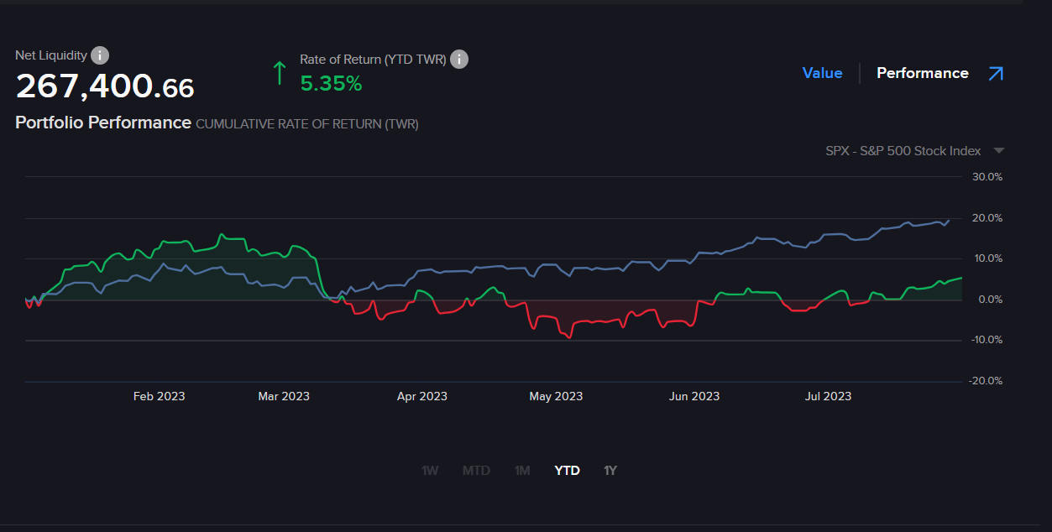Open the SPX benchmark dropdown arrow
The height and width of the screenshot is (532, 1052).
coord(998,151)
